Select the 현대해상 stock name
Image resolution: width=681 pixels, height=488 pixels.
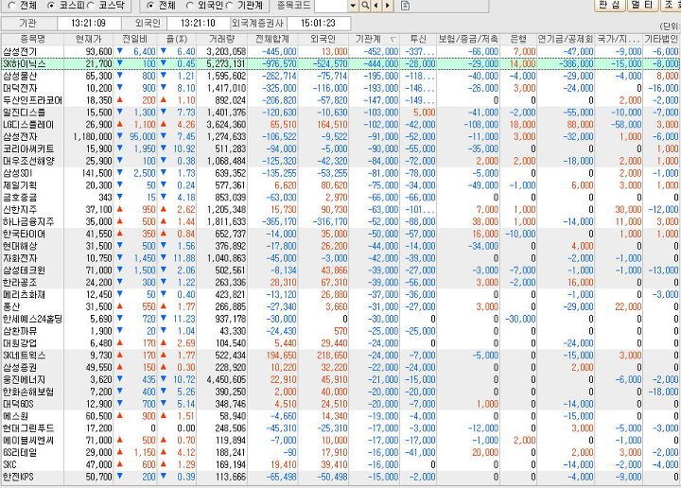[x=20, y=246]
